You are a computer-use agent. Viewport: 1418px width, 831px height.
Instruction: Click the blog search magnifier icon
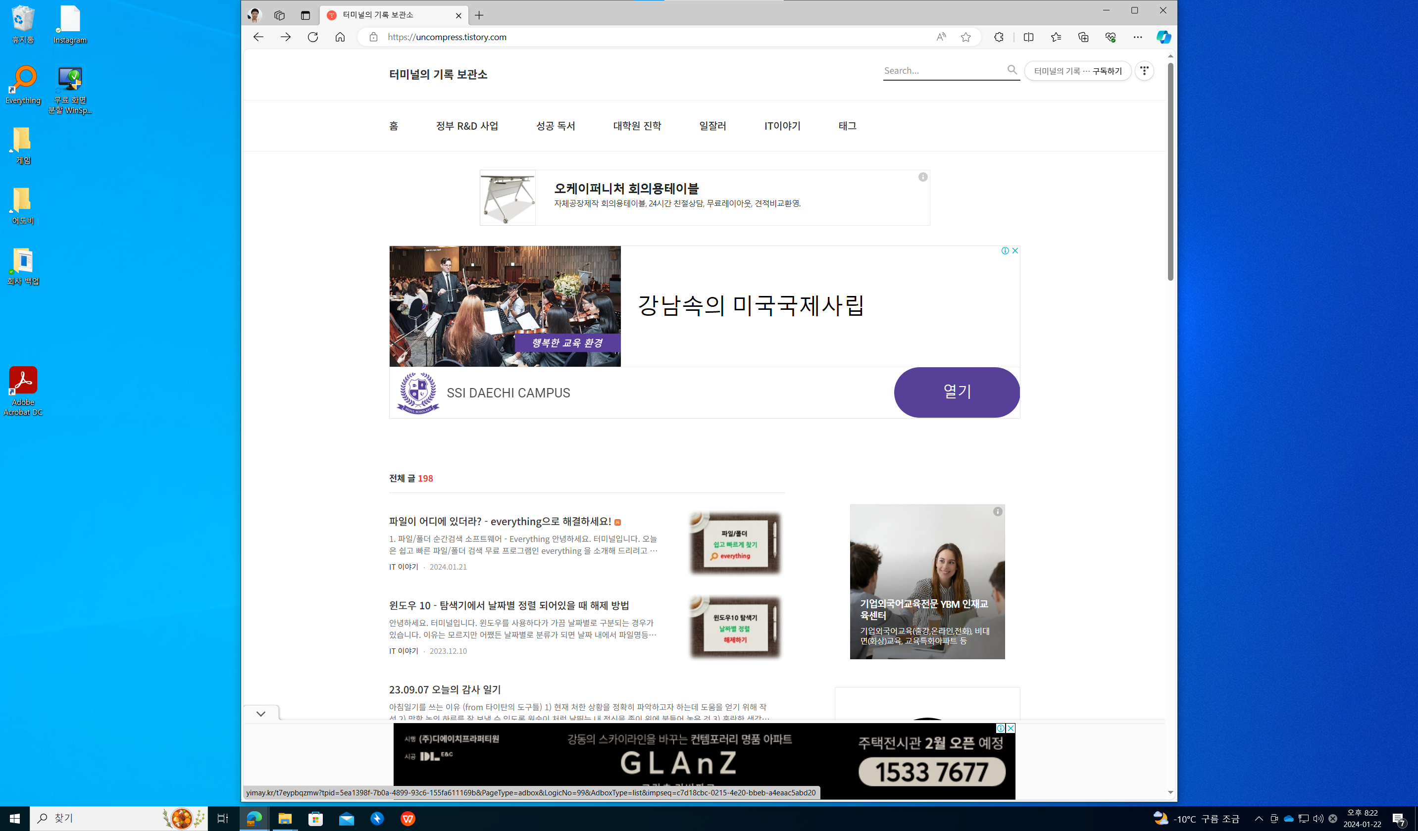coord(1012,70)
